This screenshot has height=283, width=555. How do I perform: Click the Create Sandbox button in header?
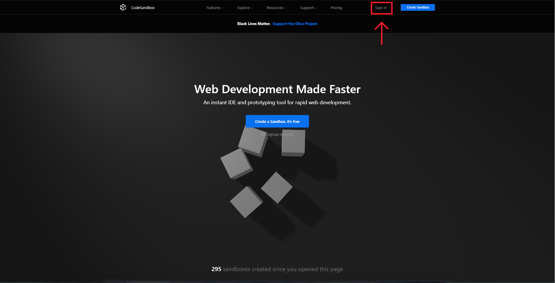418,8
